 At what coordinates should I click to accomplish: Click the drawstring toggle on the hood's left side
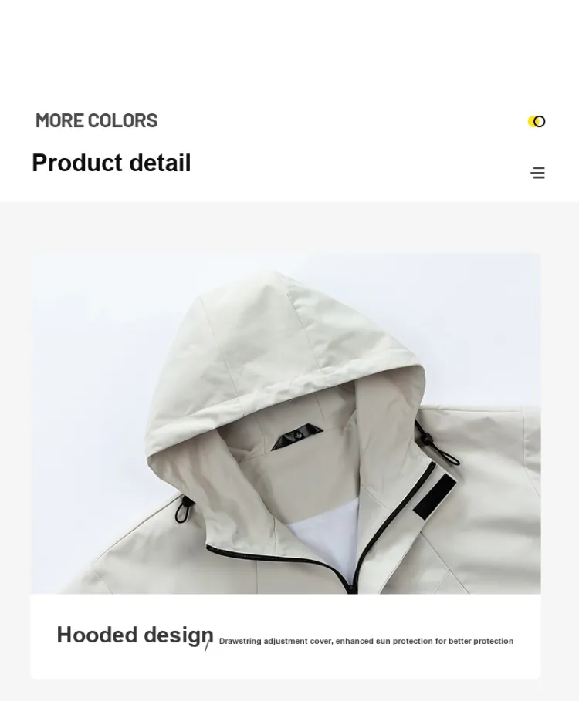click(x=183, y=510)
